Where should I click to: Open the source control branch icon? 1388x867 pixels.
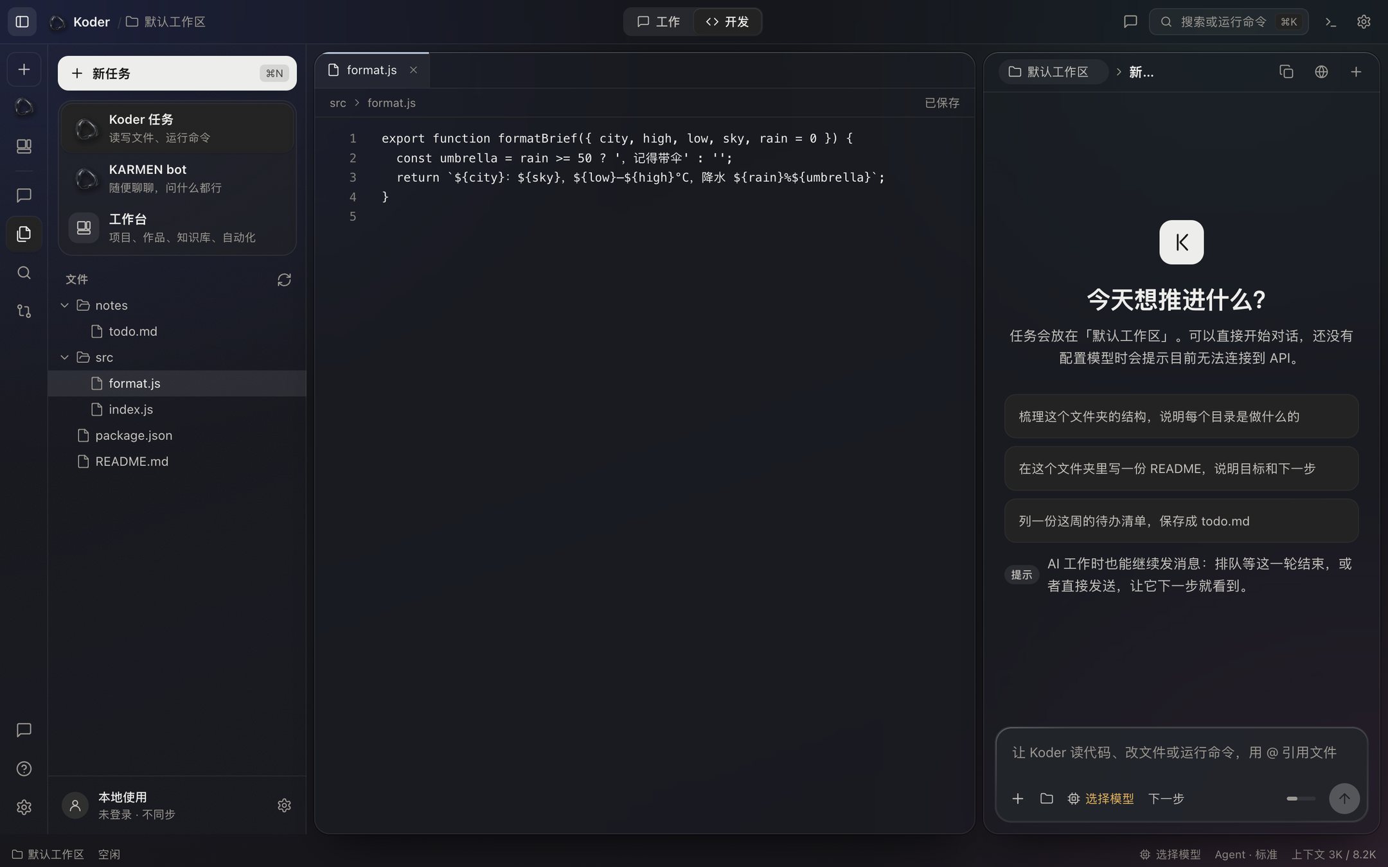pyautogui.click(x=24, y=311)
